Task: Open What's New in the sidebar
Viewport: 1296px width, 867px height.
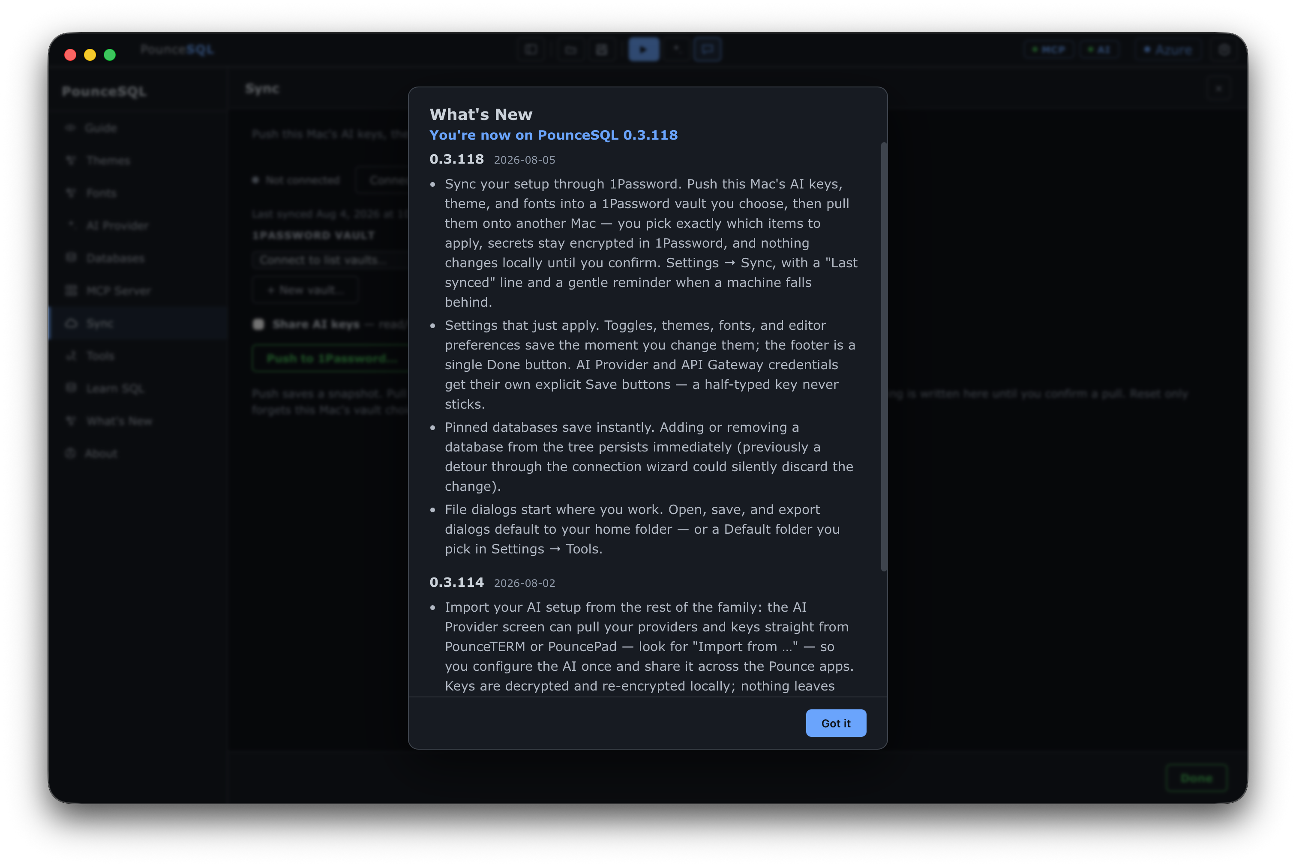Action: point(138,421)
